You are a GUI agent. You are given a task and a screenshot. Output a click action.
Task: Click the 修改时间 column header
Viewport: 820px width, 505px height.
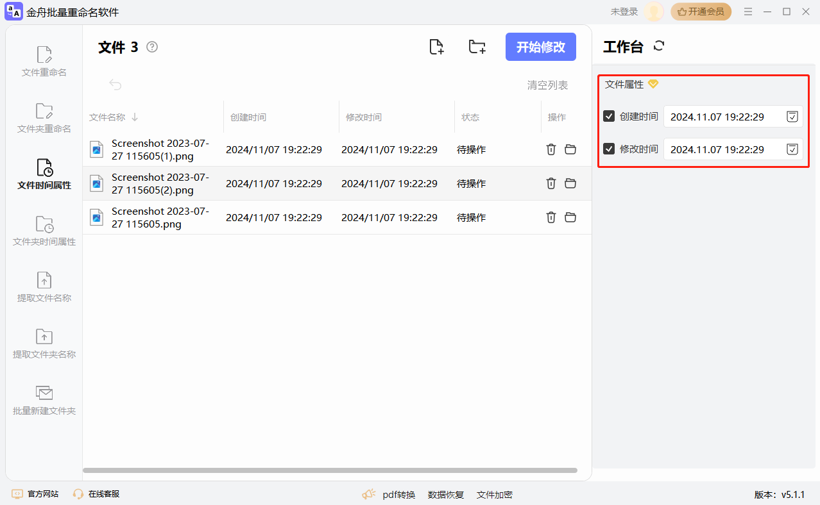point(364,117)
